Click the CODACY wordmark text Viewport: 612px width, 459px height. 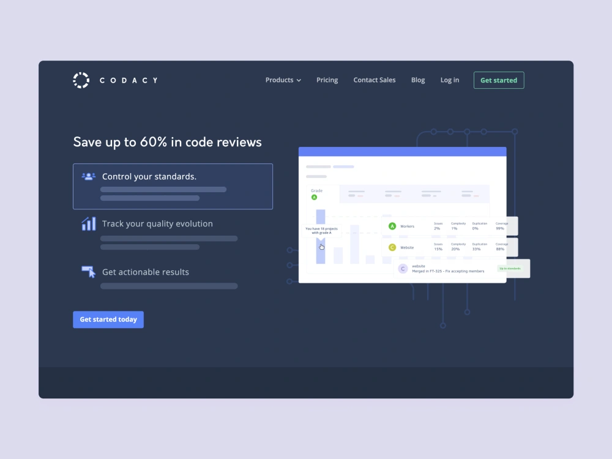[129, 80]
